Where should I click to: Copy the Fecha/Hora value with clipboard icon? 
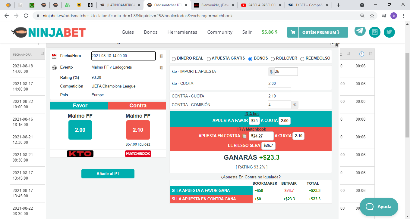point(161,56)
